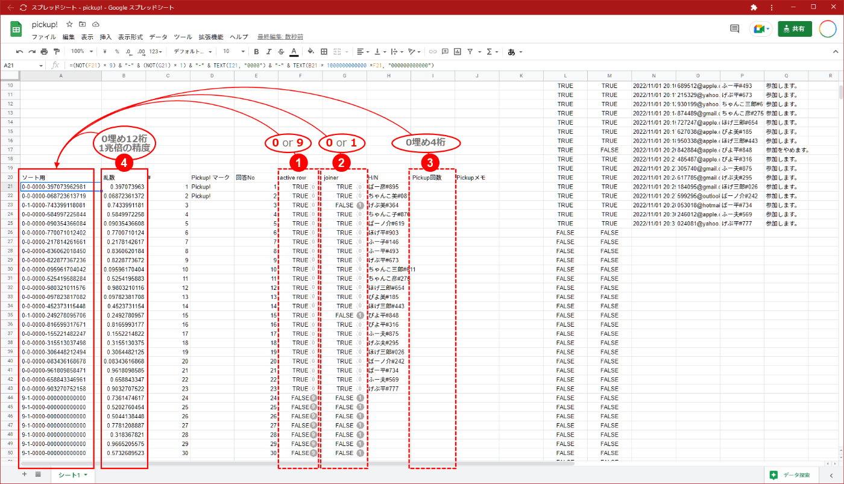The height and width of the screenshot is (484, 844).
Task: Open the 拡張機能 menu
Action: pos(211,37)
